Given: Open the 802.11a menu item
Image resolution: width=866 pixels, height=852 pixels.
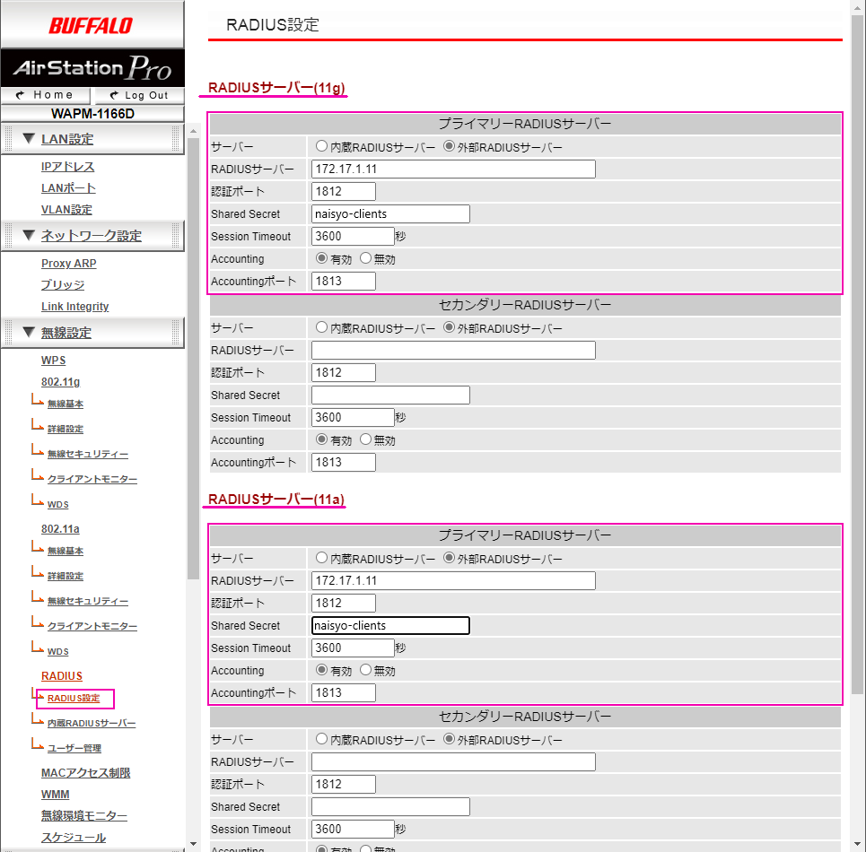Looking at the screenshot, I should [x=60, y=528].
